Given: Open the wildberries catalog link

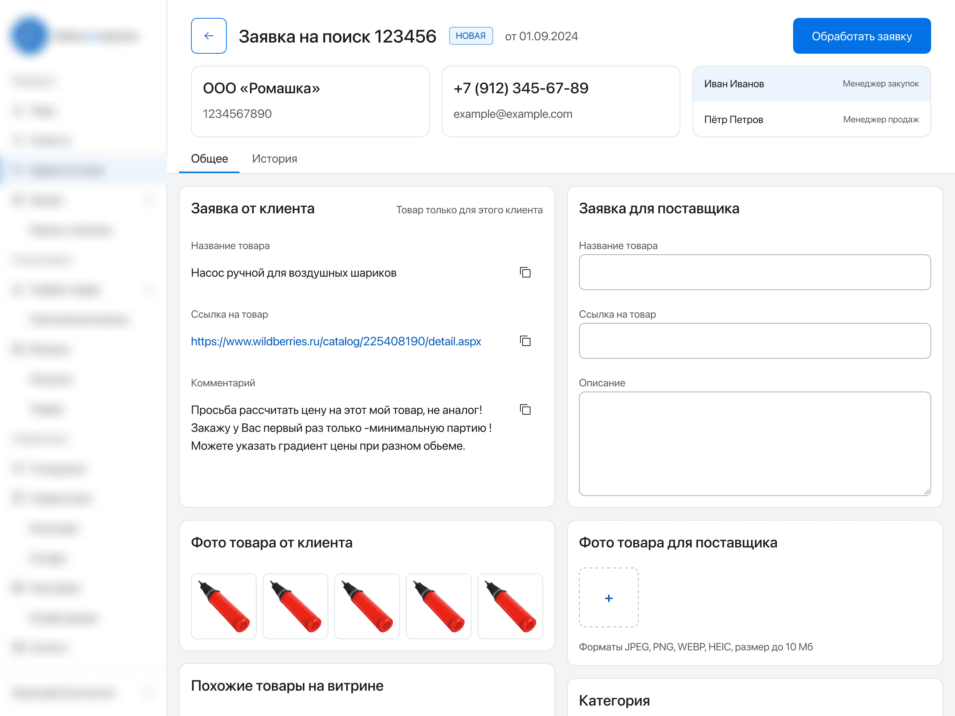Looking at the screenshot, I should click(335, 341).
